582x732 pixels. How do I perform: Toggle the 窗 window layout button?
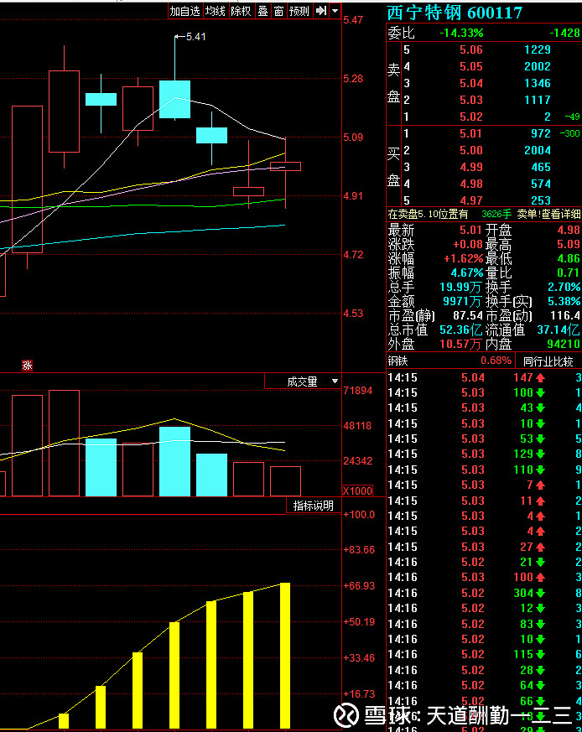tap(278, 11)
